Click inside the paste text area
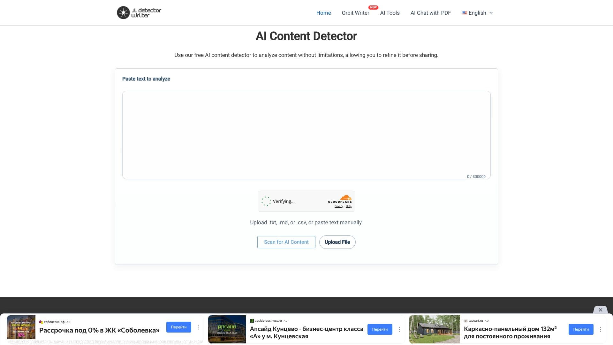Image resolution: width=613 pixels, height=345 pixels. 306,135
